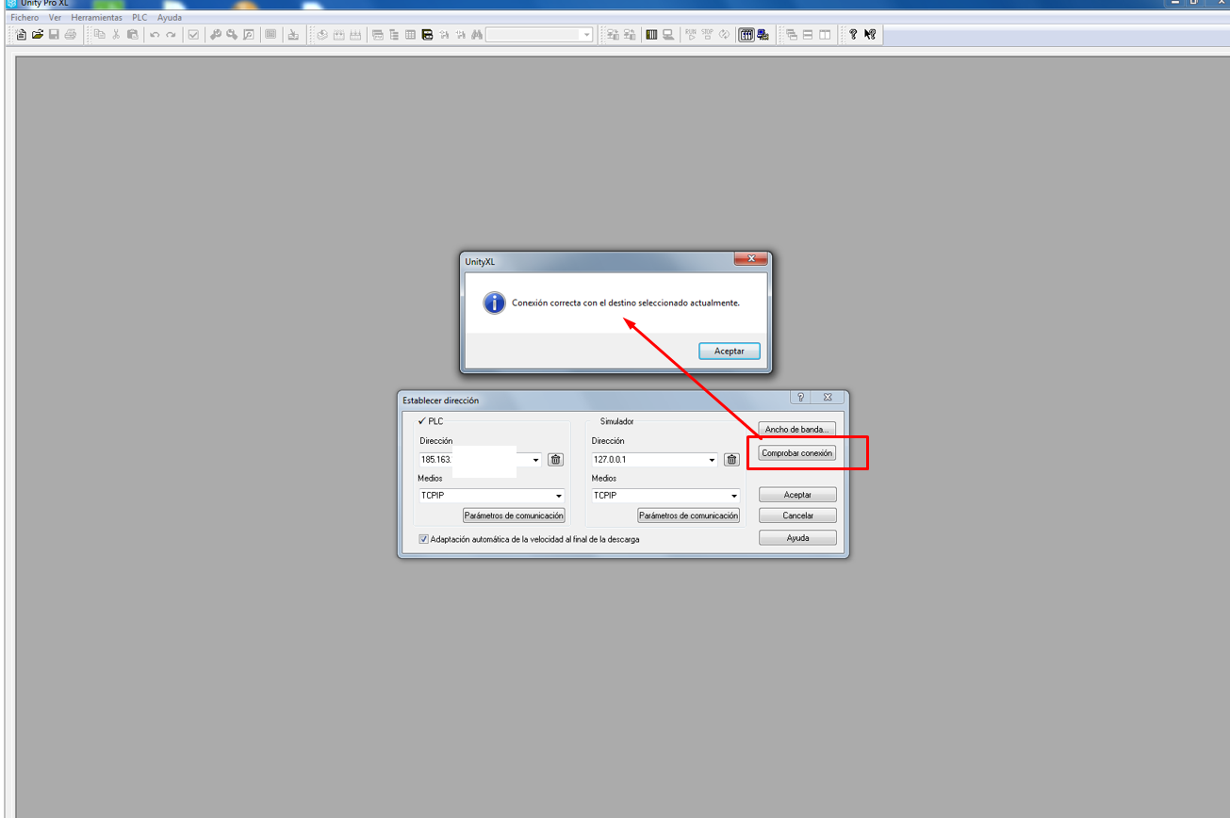
Task: Open the Fichero menu
Action: (x=25, y=17)
